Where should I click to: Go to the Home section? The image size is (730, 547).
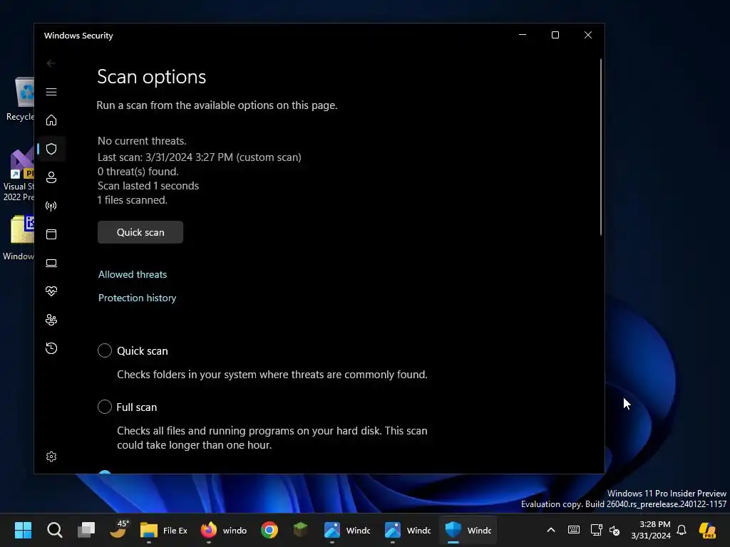(x=51, y=120)
